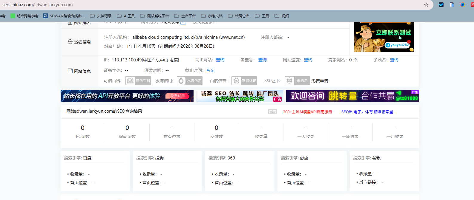The width and height of the screenshot is (474, 200).
Task: Click the 搜索引擎: 谷歌 card heading
Action: click(367, 158)
